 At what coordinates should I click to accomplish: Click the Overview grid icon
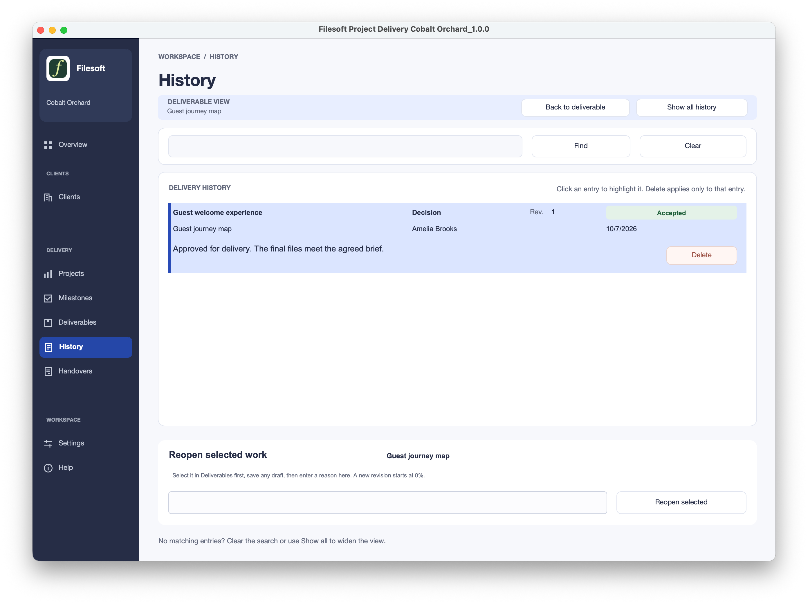pyautogui.click(x=48, y=145)
